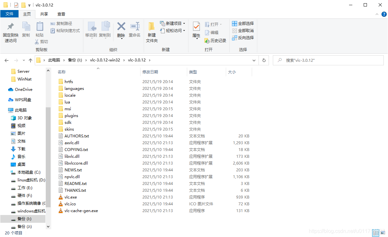Select the vlc-cache-gen.exe icon
This screenshot has height=237, width=388.
click(x=61, y=210)
